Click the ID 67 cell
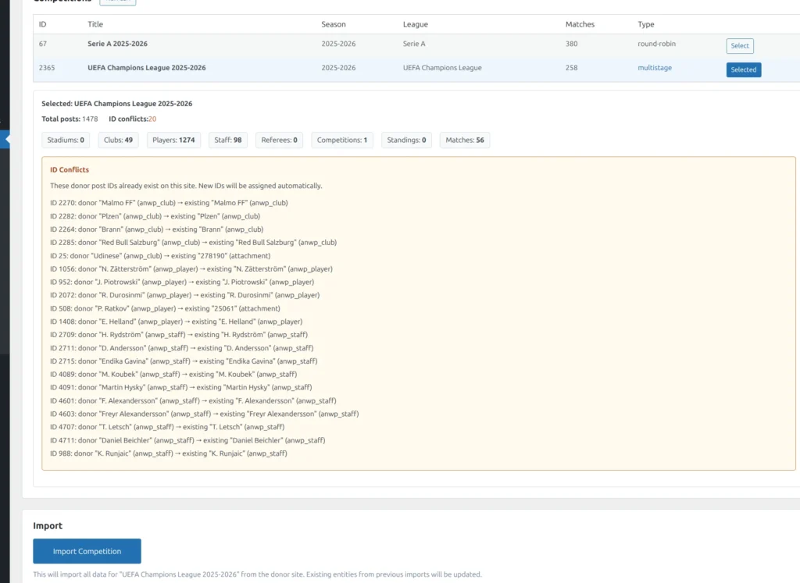800x583 pixels. (x=43, y=44)
